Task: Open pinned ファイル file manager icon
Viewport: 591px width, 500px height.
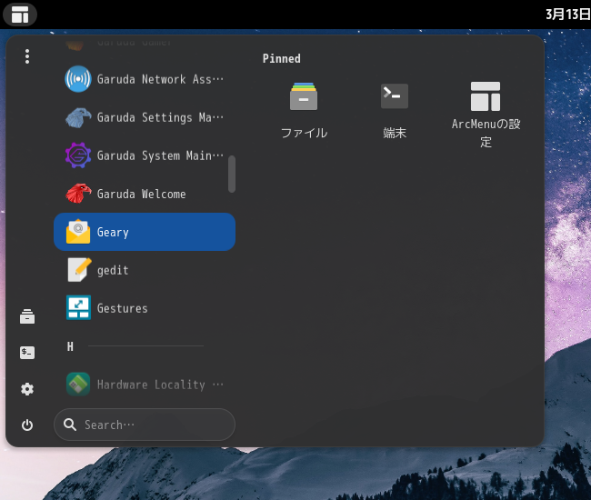Action: tap(304, 96)
